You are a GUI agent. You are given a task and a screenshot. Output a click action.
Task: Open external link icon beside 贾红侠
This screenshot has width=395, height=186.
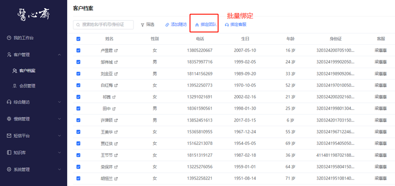[116, 143]
